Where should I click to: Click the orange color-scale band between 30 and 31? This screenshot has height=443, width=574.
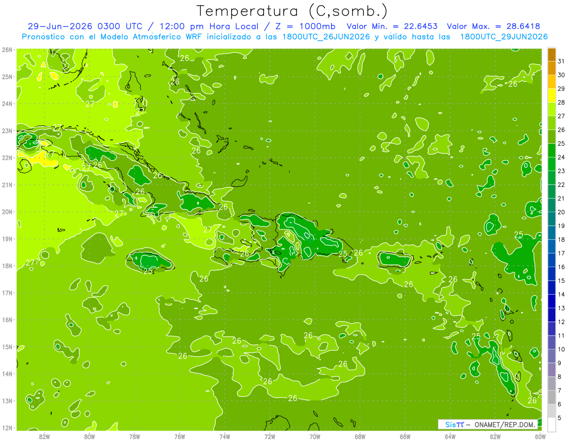click(552, 68)
